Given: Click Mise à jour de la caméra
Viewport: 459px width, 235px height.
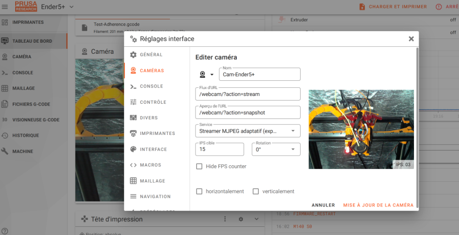Looking at the screenshot, I should [379, 205].
